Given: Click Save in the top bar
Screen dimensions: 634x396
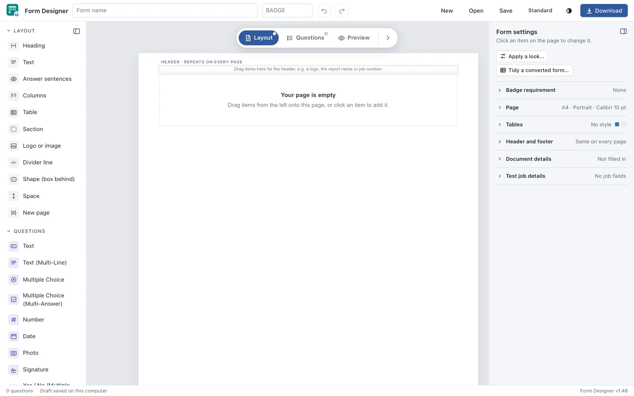Looking at the screenshot, I should point(506,11).
